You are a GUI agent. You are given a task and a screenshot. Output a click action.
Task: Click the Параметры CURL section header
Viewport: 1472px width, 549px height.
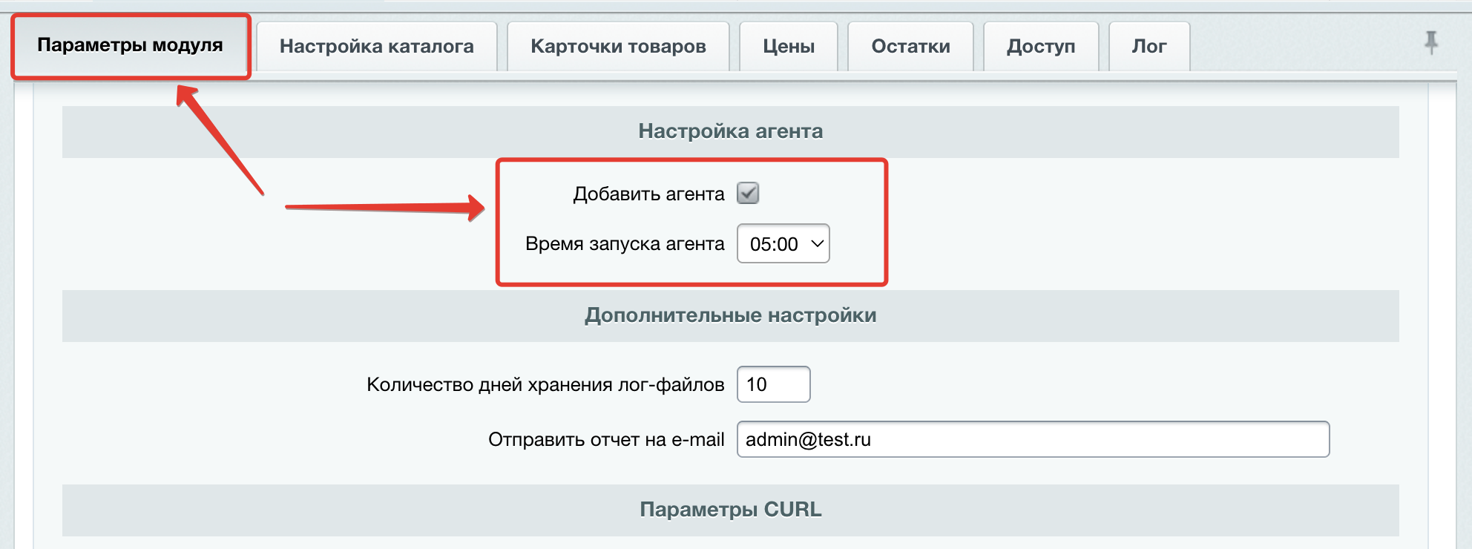pyautogui.click(x=730, y=510)
